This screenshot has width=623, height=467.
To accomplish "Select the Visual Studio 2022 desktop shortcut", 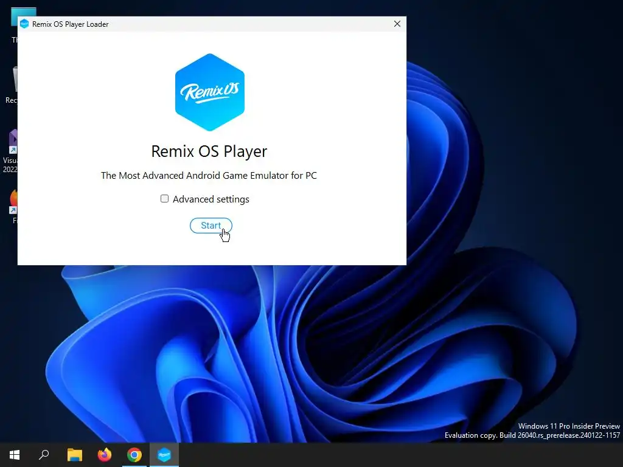I will [x=11, y=151].
